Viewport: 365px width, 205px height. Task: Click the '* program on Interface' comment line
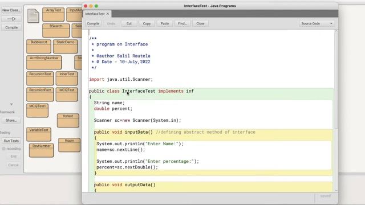(120, 44)
